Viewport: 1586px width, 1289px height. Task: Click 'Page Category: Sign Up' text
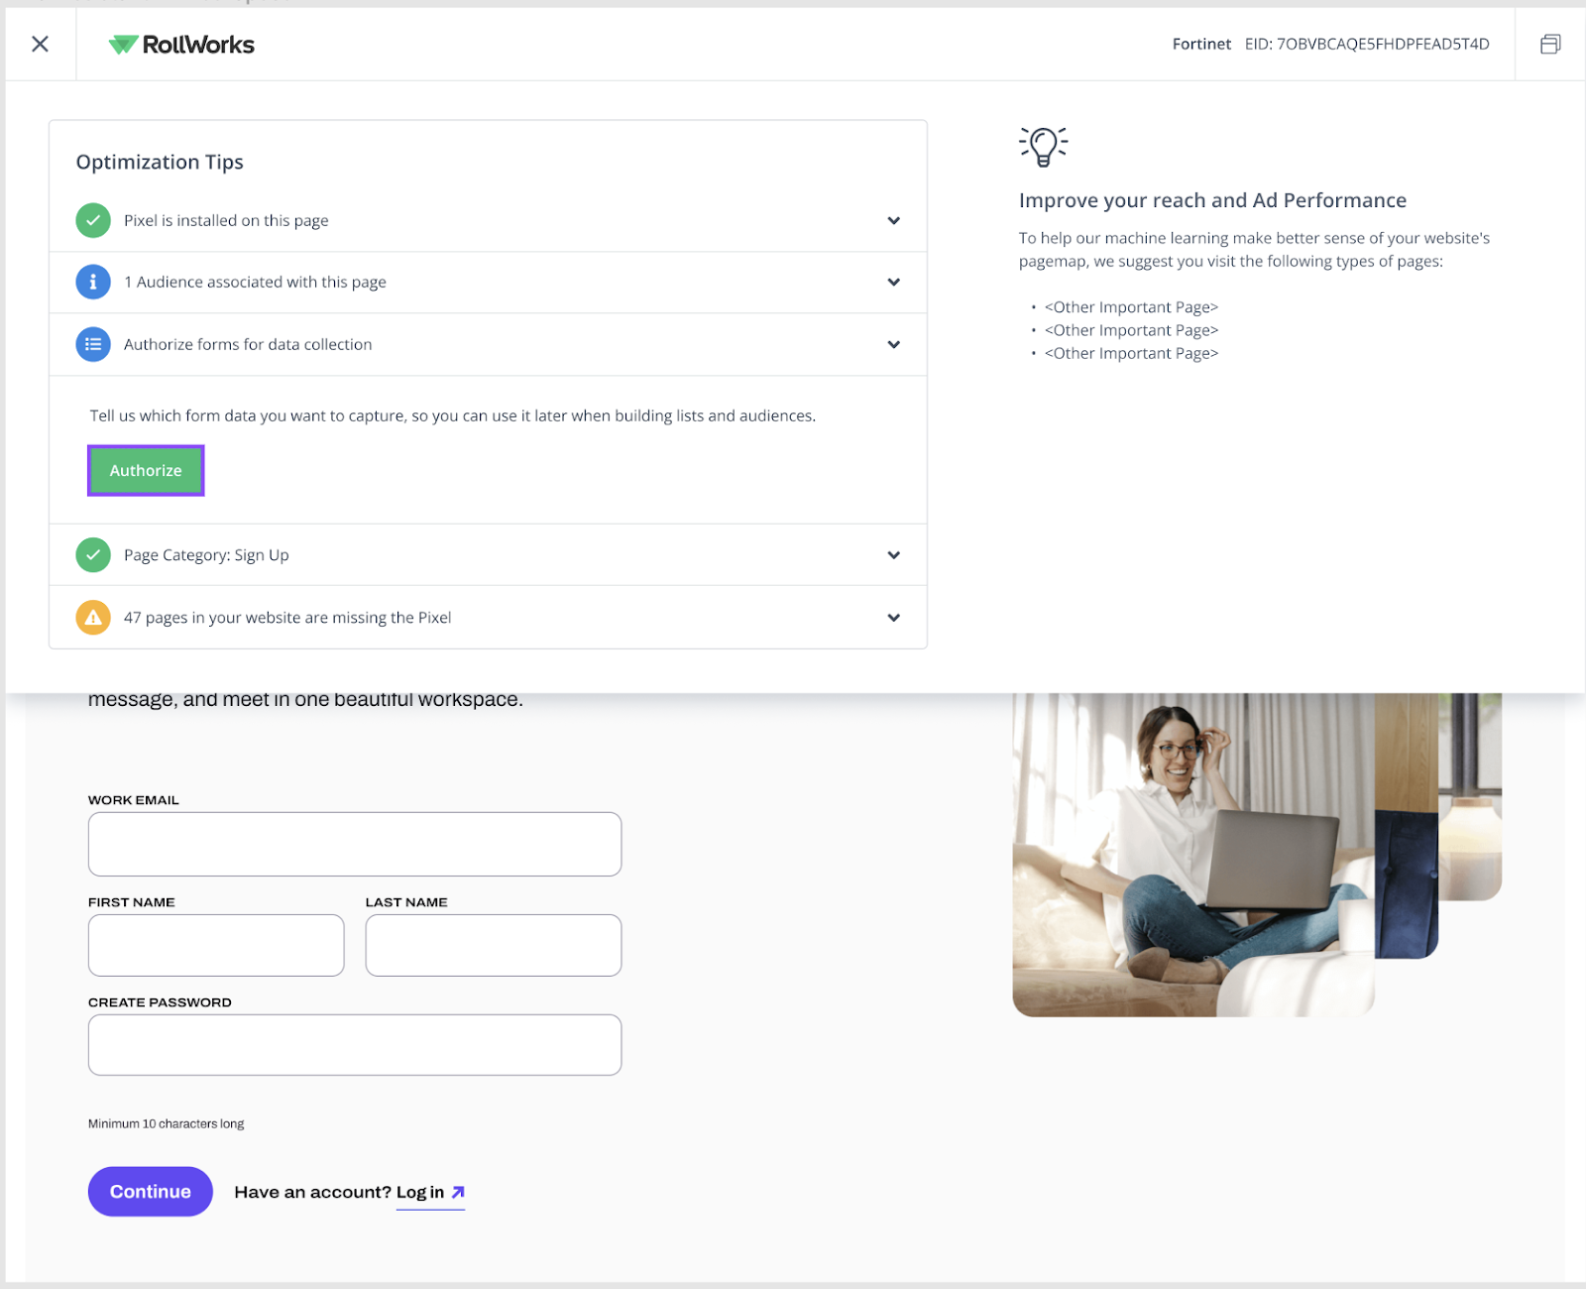point(206,555)
